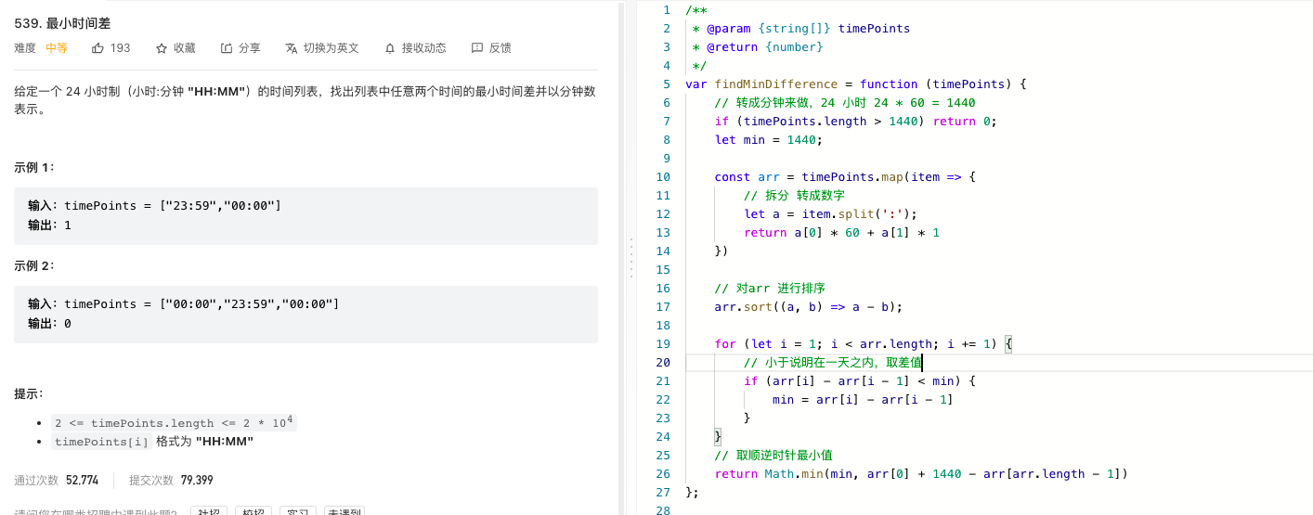Click the 提示 heading
Viewport: 1313px width, 515px height.
click(29, 394)
